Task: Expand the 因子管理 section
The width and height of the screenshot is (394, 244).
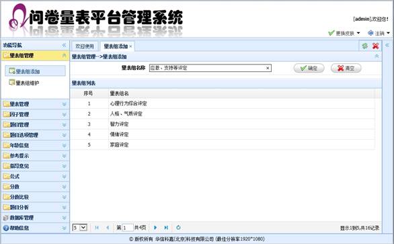Action: pos(35,114)
